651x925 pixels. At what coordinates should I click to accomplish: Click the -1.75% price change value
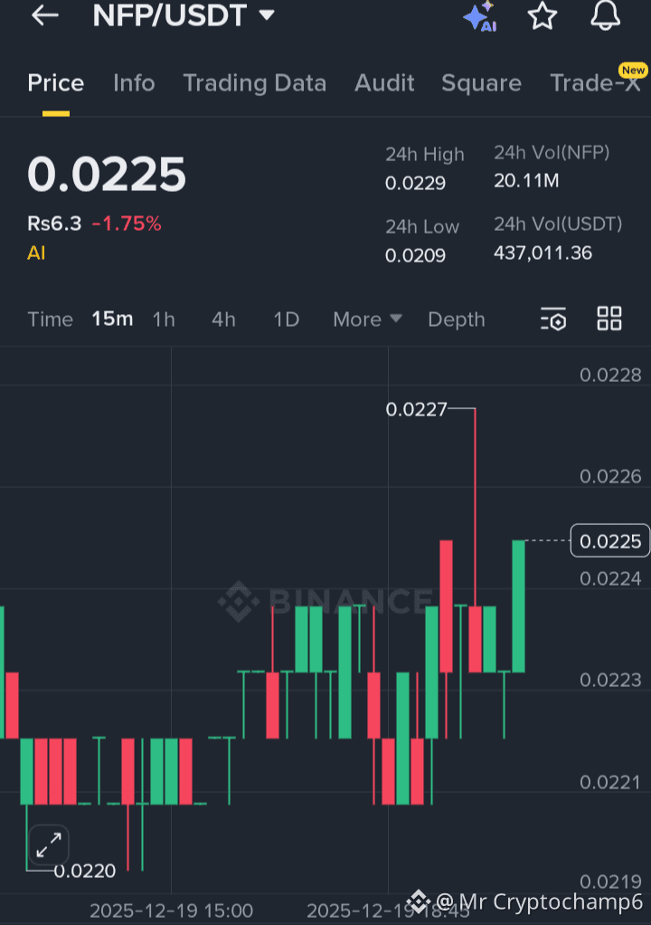coord(126,224)
